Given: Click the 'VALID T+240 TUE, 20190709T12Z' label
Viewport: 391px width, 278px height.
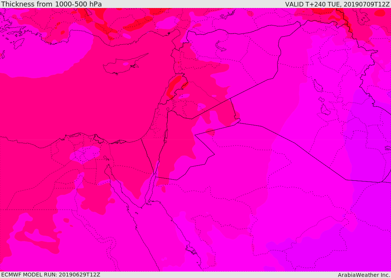Looking at the screenshot, I should click(x=338, y=4).
